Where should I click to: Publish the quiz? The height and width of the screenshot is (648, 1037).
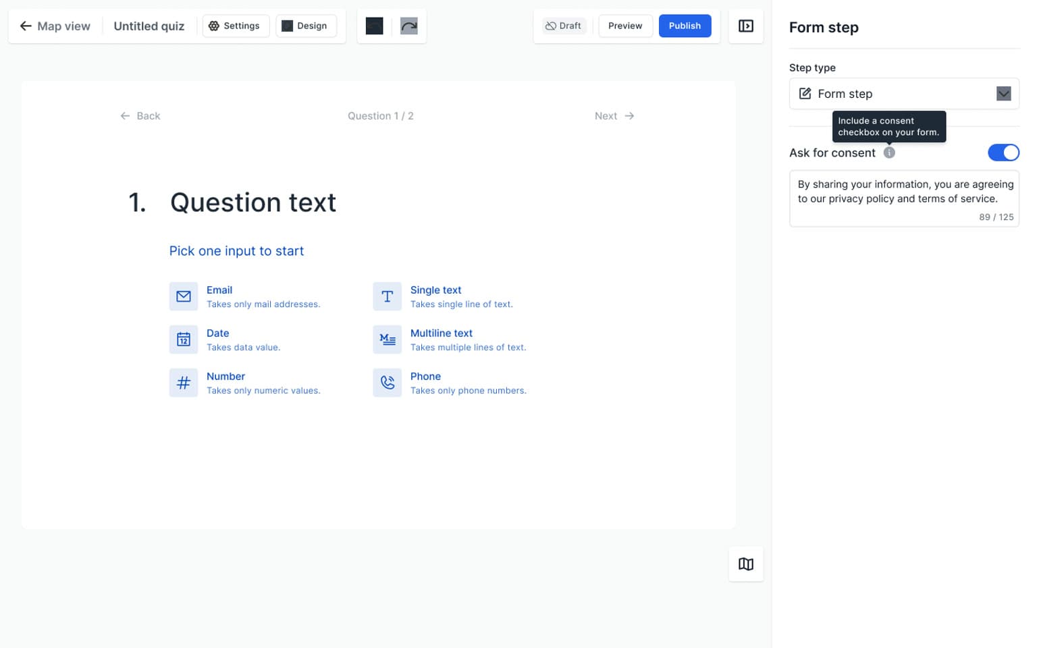pyautogui.click(x=685, y=26)
